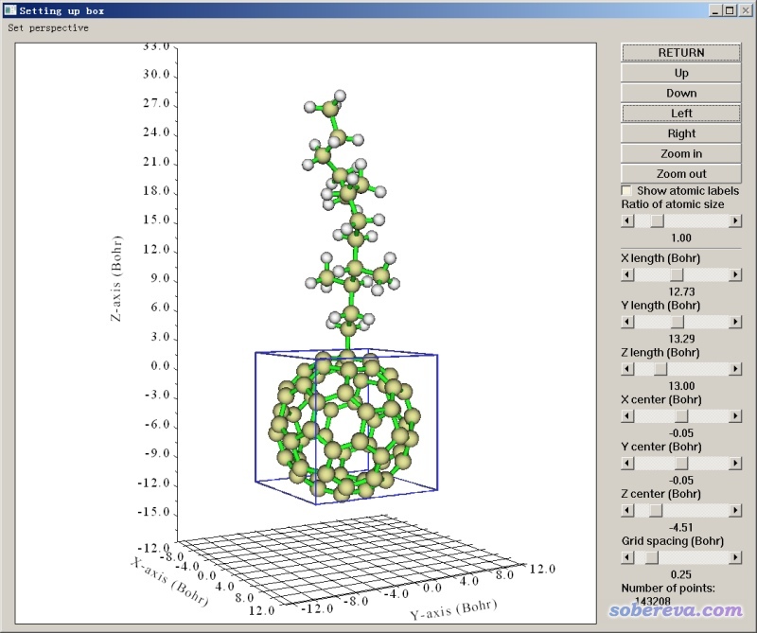Viewport: 757px width, 633px height.
Task: Click the Z length slider thumb
Action: (x=660, y=369)
